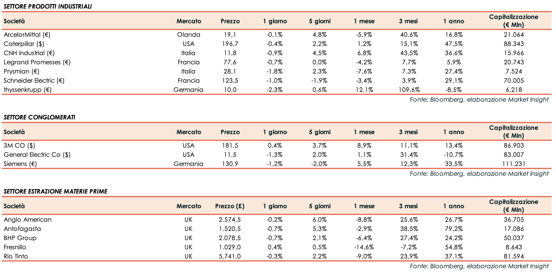Select General Electric Co ($) row label
Viewport: 556px width, 275px height.
click(37, 155)
